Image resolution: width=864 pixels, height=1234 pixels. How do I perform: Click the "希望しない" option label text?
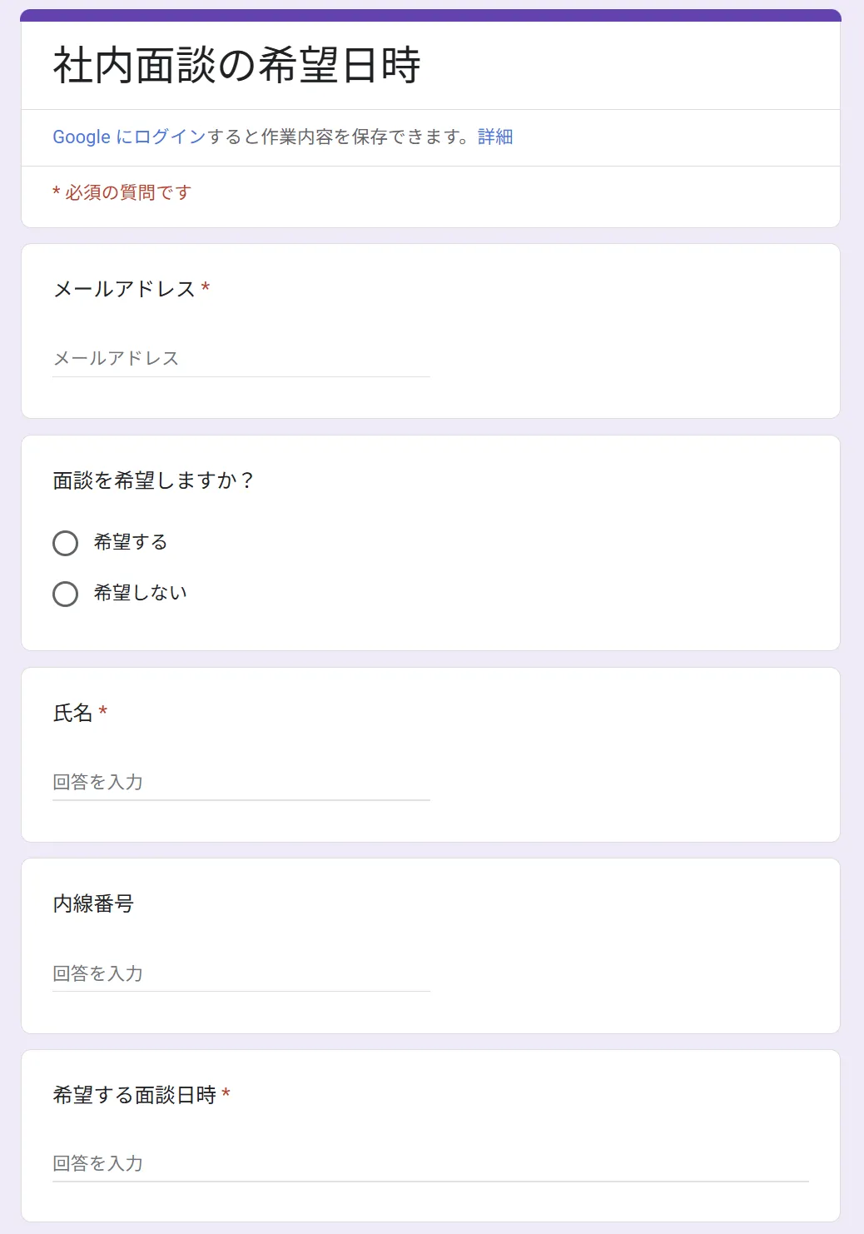141,594
